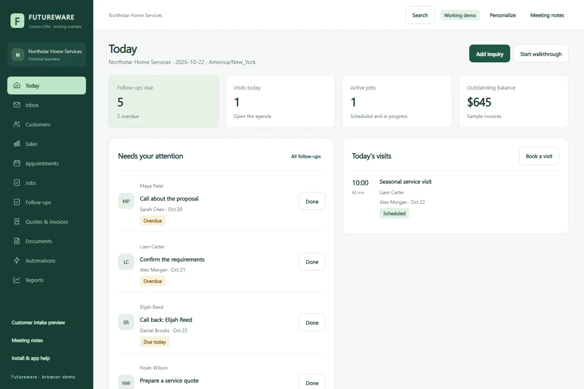Start the walkthrough
Viewport: 584px width, 389px height.
tap(541, 53)
